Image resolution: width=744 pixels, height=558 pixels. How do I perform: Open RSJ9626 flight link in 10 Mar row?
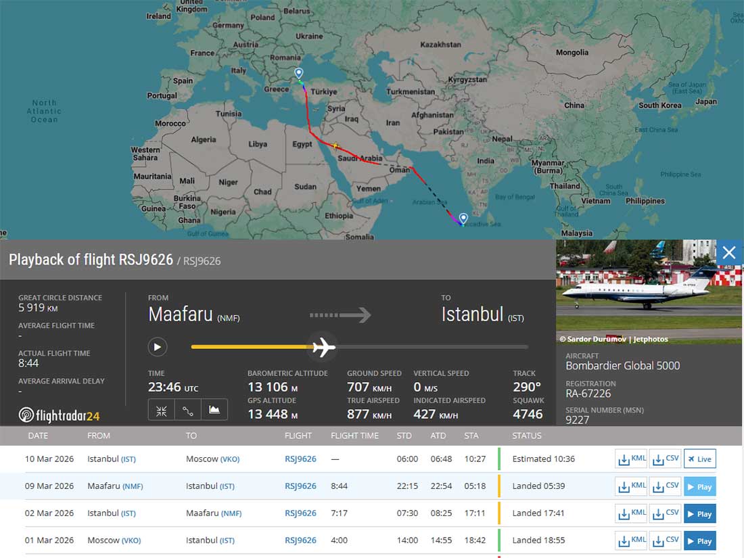pyautogui.click(x=300, y=459)
